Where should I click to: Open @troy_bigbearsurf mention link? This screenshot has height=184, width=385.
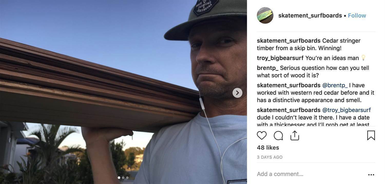pyautogui.click(x=346, y=110)
